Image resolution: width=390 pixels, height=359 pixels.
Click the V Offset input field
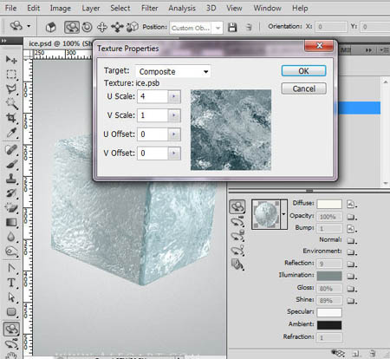pyautogui.click(x=153, y=153)
